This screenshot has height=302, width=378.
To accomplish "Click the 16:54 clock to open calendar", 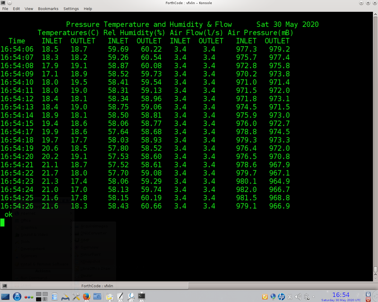I will click(341, 294).
